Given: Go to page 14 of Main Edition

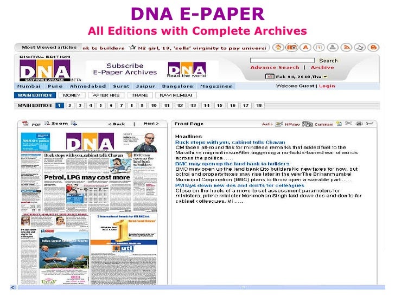Looking at the screenshot, I should pyautogui.click(x=207, y=106).
